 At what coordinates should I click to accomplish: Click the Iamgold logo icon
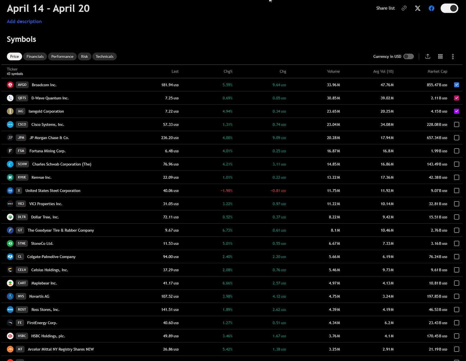(10, 111)
